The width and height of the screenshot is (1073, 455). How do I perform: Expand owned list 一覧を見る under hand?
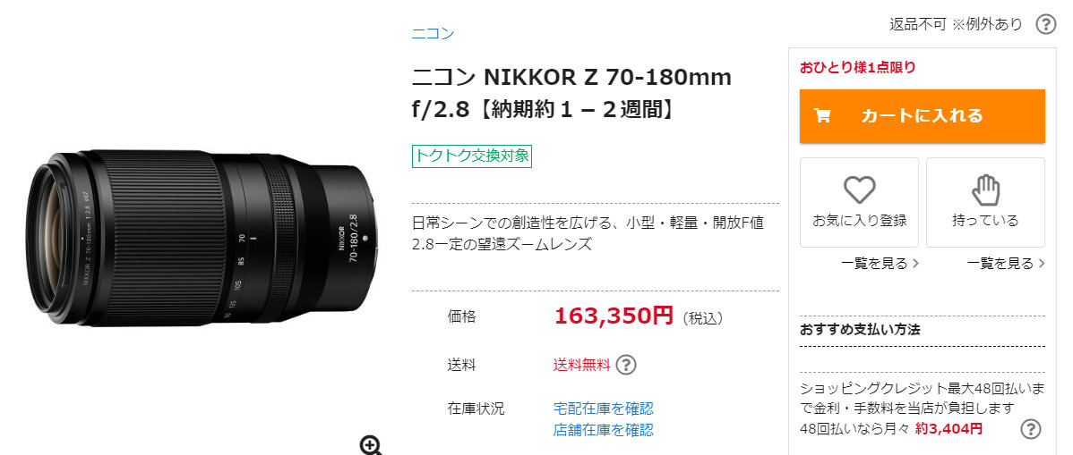(x=1006, y=263)
